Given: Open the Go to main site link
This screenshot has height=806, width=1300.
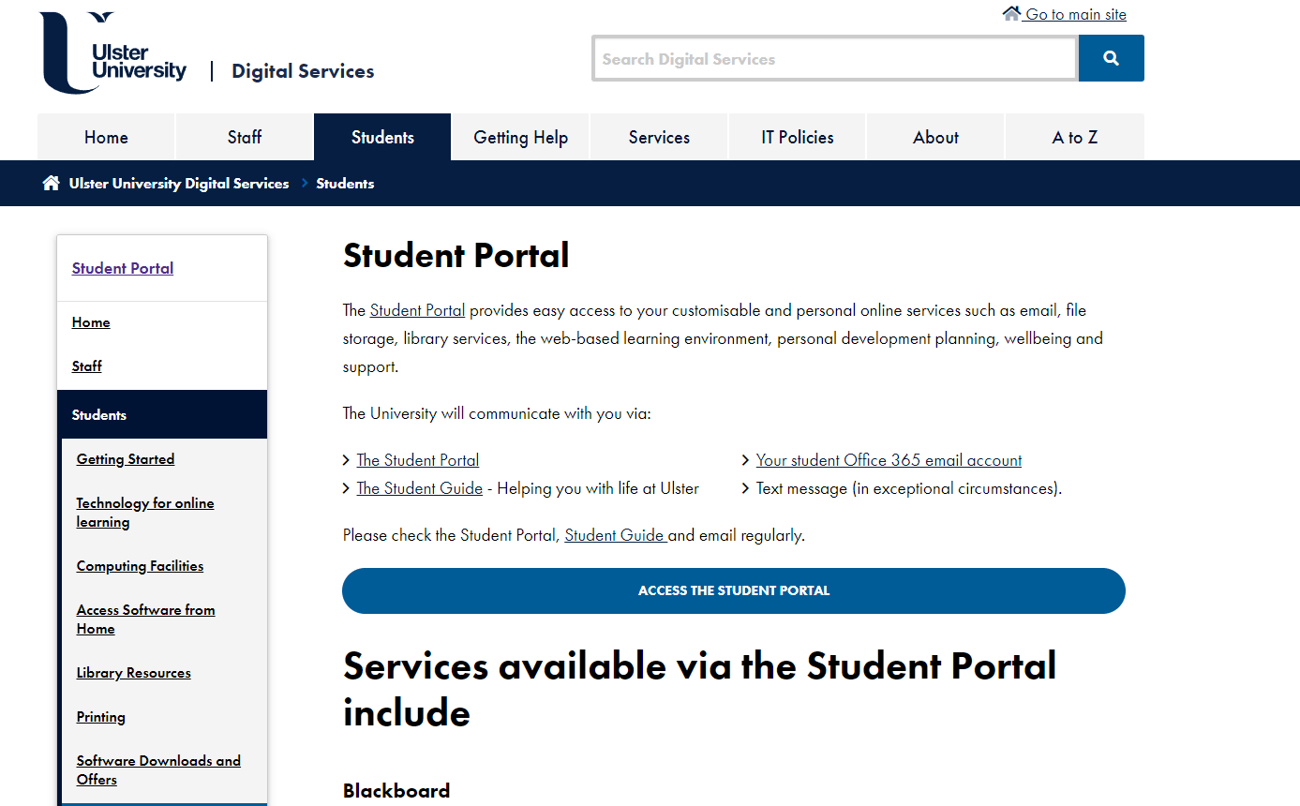Looking at the screenshot, I should (x=1075, y=14).
